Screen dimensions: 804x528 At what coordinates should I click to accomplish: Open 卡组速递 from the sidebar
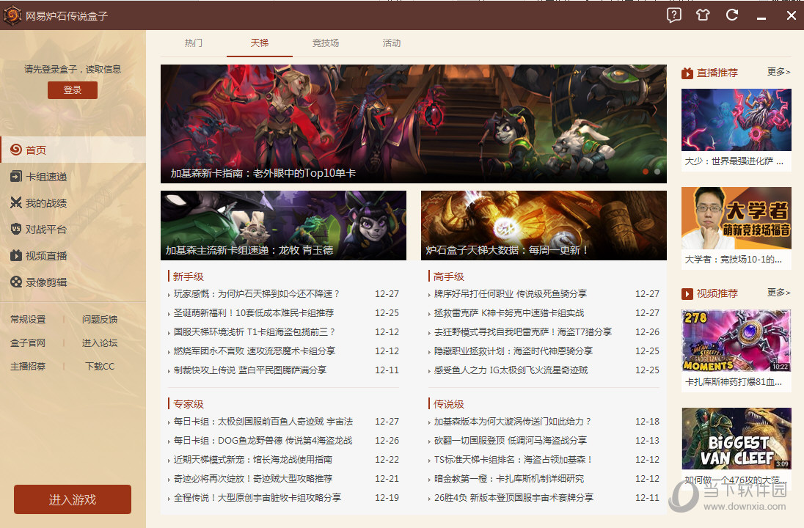click(x=45, y=177)
